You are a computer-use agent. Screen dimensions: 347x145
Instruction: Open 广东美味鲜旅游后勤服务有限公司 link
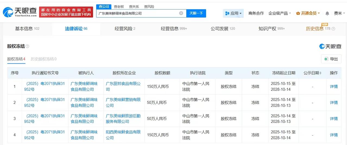coord(123,118)
